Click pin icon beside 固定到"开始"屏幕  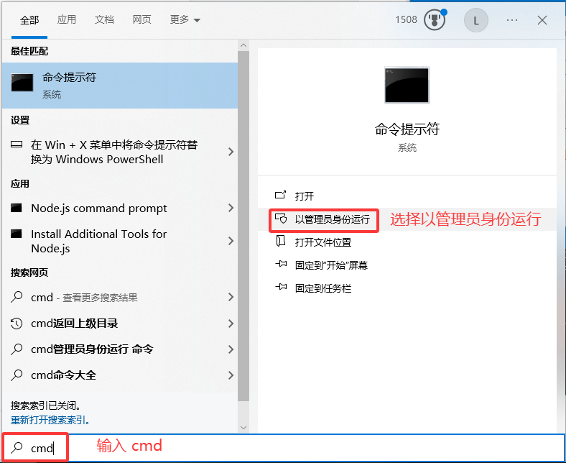(281, 264)
